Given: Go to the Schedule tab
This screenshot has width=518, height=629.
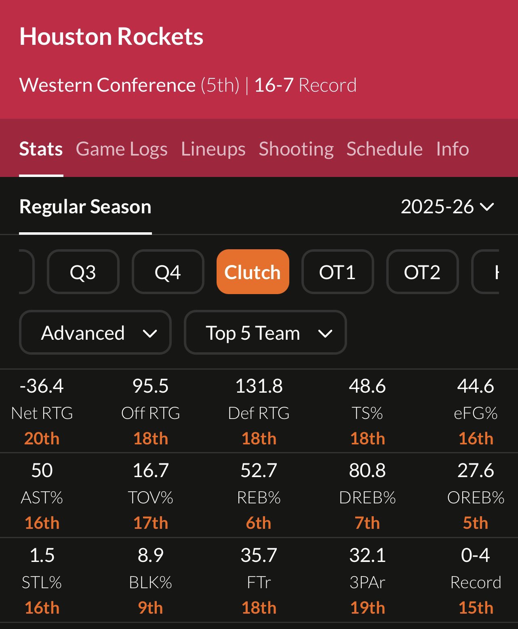Looking at the screenshot, I should tap(384, 149).
